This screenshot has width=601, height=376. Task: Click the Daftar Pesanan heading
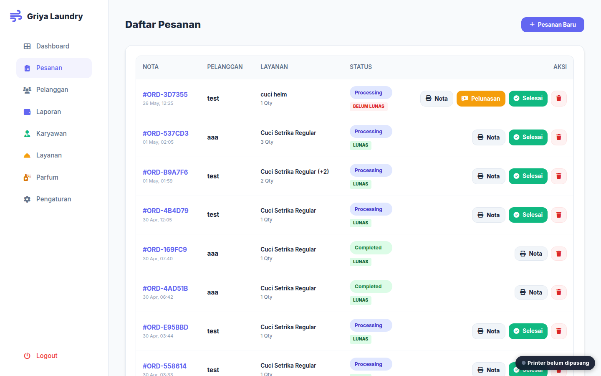pos(163,25)
